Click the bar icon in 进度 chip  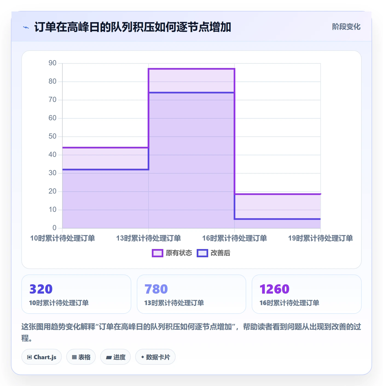click(x=109, y=357)
